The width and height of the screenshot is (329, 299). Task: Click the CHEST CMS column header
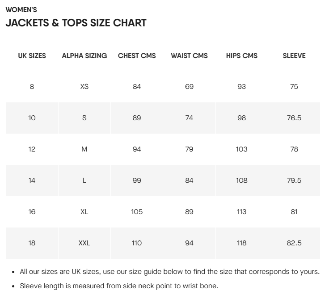137,56
